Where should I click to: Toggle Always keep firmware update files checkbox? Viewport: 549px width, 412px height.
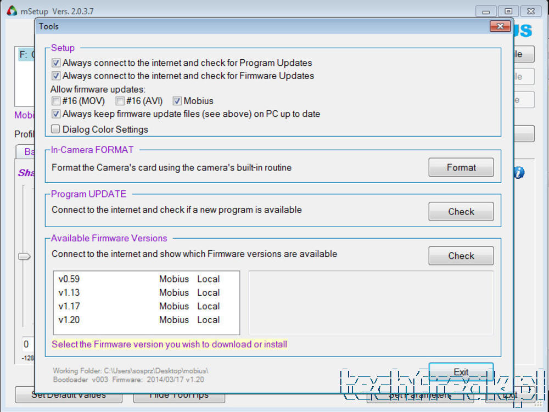[x=56, y=114]
